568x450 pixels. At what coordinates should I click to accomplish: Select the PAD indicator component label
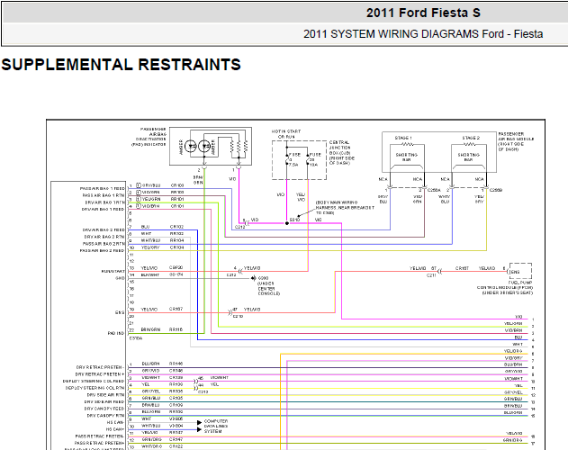tap(149, 137)
